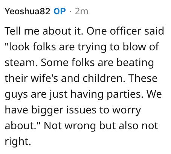Viewport: 171px width, 154px height.
Task: Open the Yeoshua82 user profile
Action: click(27, 11)
